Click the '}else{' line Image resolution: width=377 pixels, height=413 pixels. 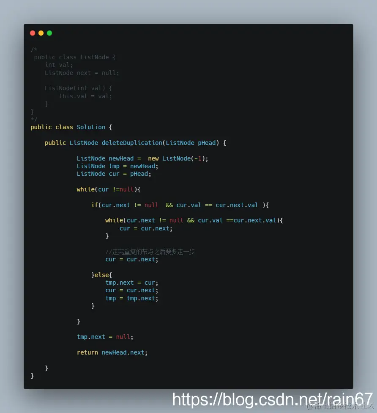[x=102, y=275]
